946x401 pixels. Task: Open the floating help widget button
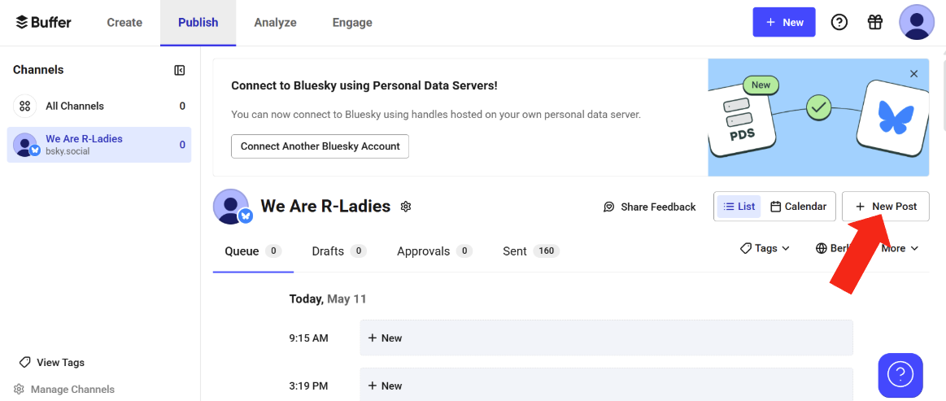point(900,376)
